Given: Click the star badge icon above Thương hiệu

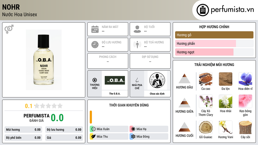Looking at the screenshot, I should (x=95, y=80).
